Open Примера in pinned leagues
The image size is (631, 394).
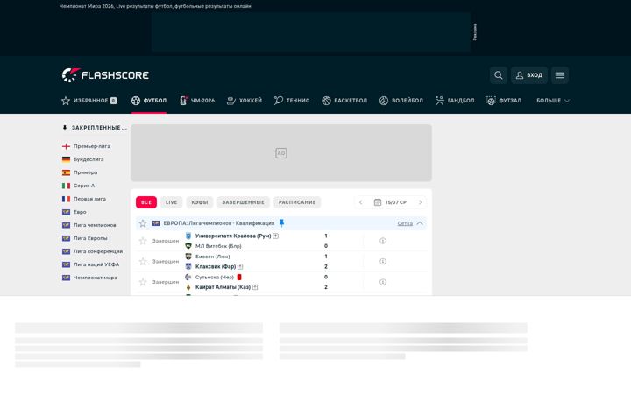point(85,172)
